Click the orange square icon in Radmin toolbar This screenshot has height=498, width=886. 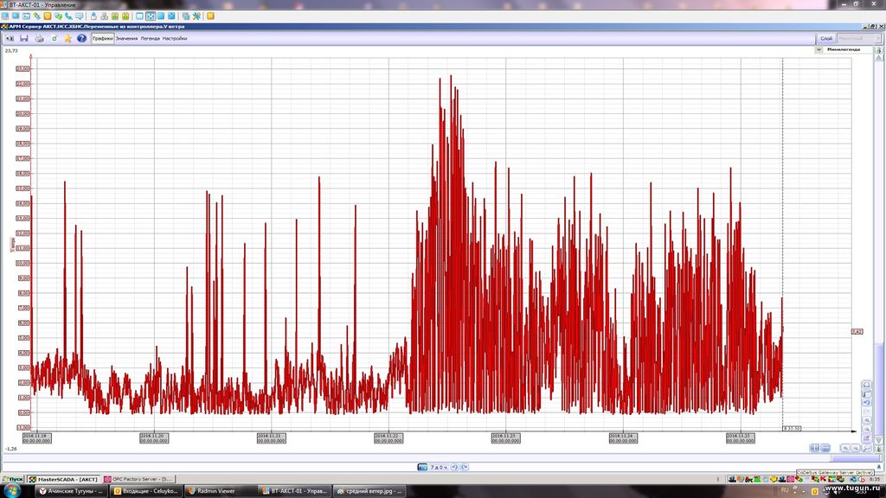tap(48, 16)
